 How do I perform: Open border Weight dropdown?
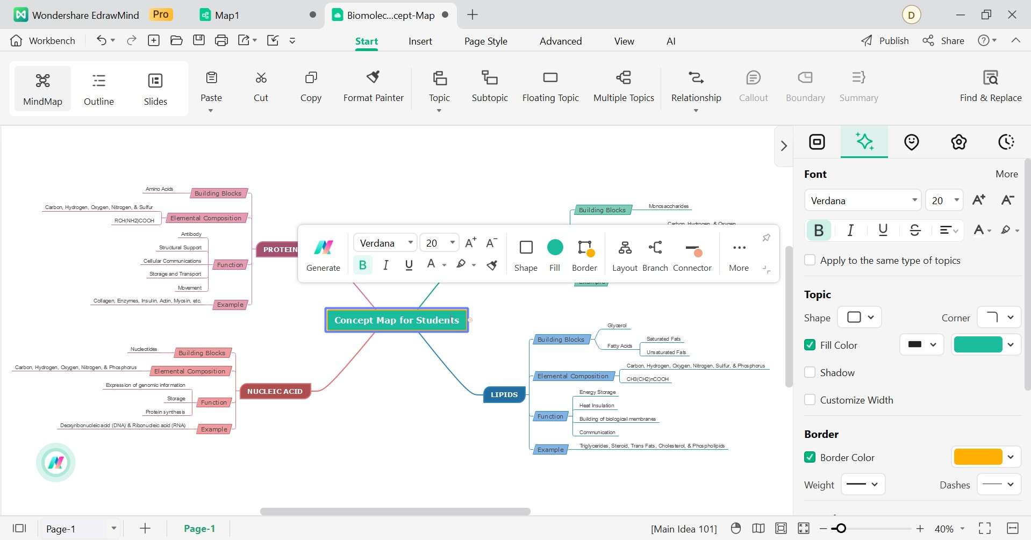[863, 484]
